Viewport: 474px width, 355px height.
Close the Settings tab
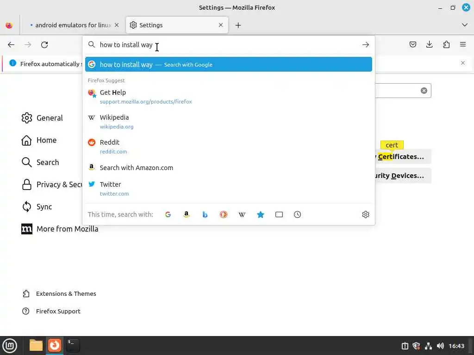click(221, 25)
